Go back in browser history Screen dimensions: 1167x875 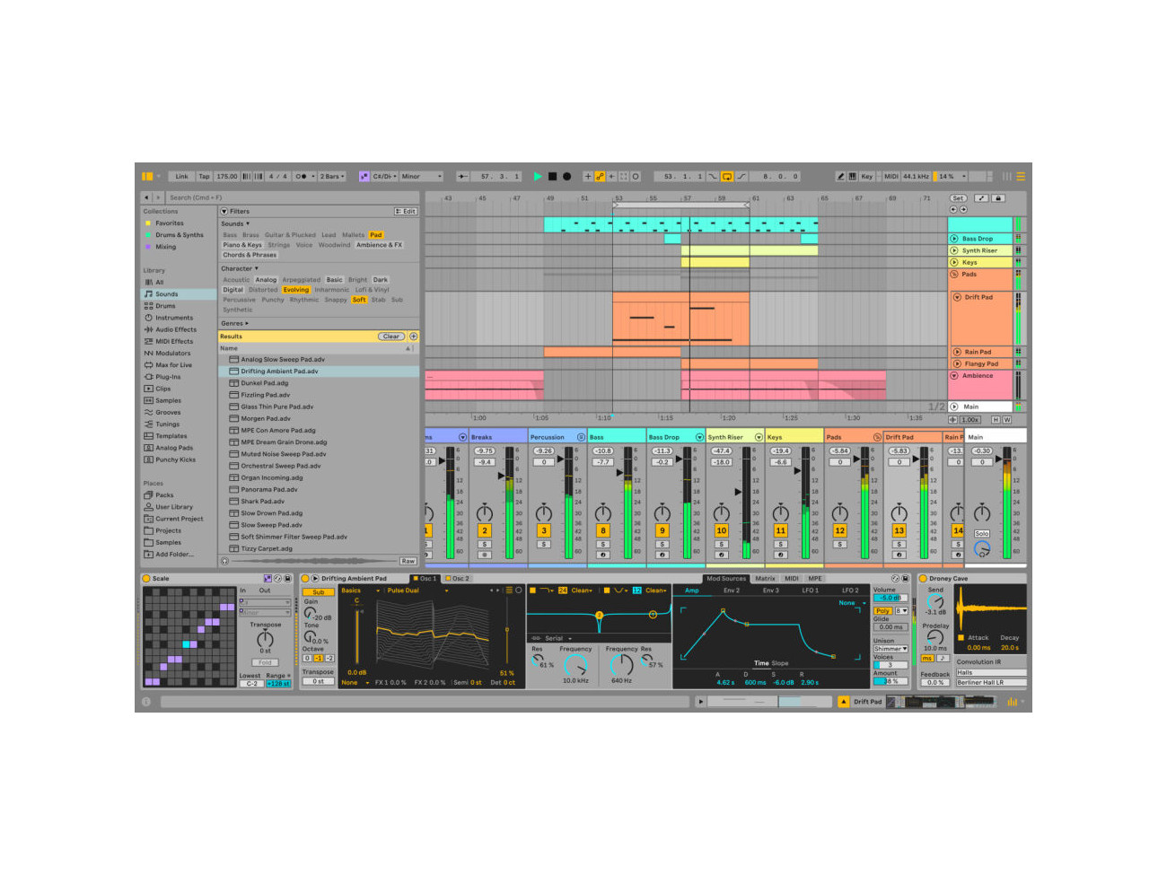146,197
